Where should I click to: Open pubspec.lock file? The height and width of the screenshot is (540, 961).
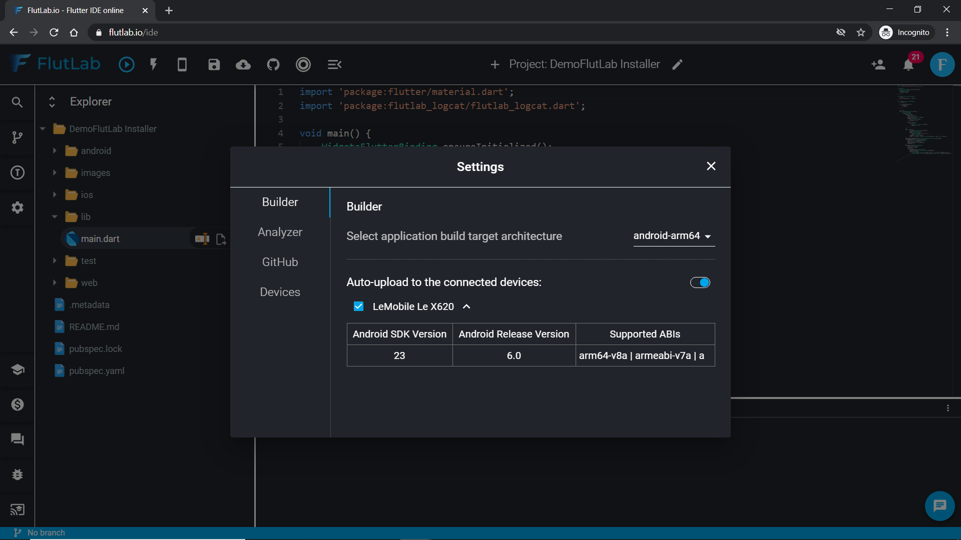(x=96, y=348)
